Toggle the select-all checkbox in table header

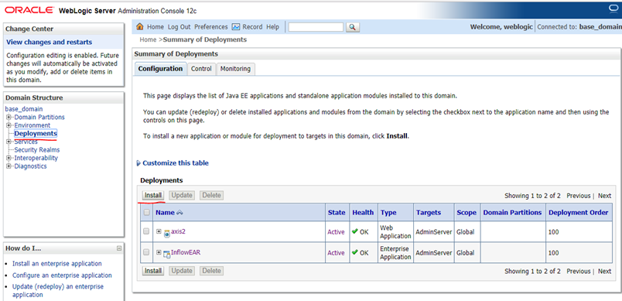[146, 213]
